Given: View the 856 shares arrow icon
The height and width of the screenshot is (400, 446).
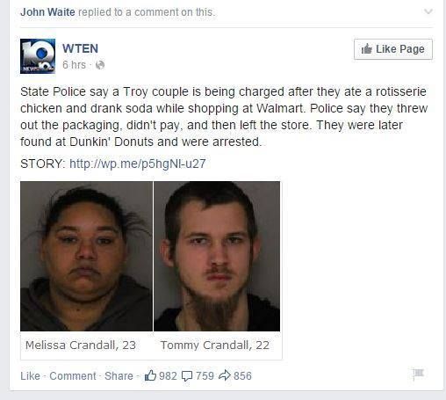Looking at the screenshot, I should tap(225, 375).
